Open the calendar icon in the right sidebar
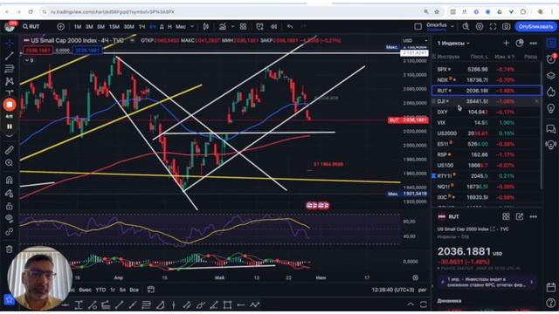Image resolution: width=559 pixels, height=314 pixels. (x=551, y=287)
